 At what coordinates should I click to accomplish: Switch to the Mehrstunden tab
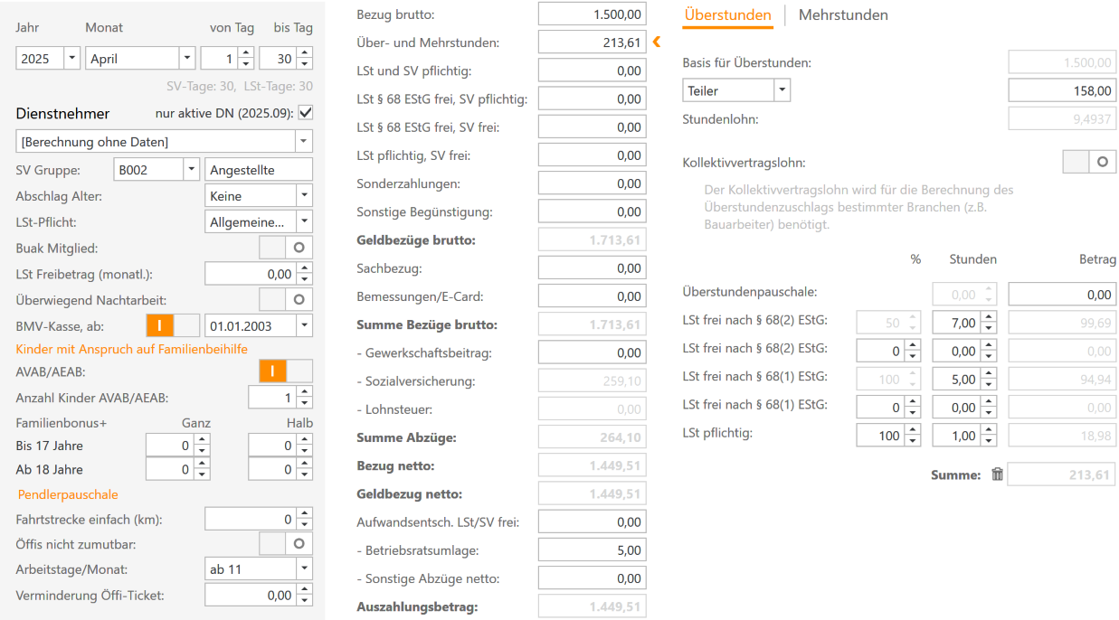(x=843, y=15)
